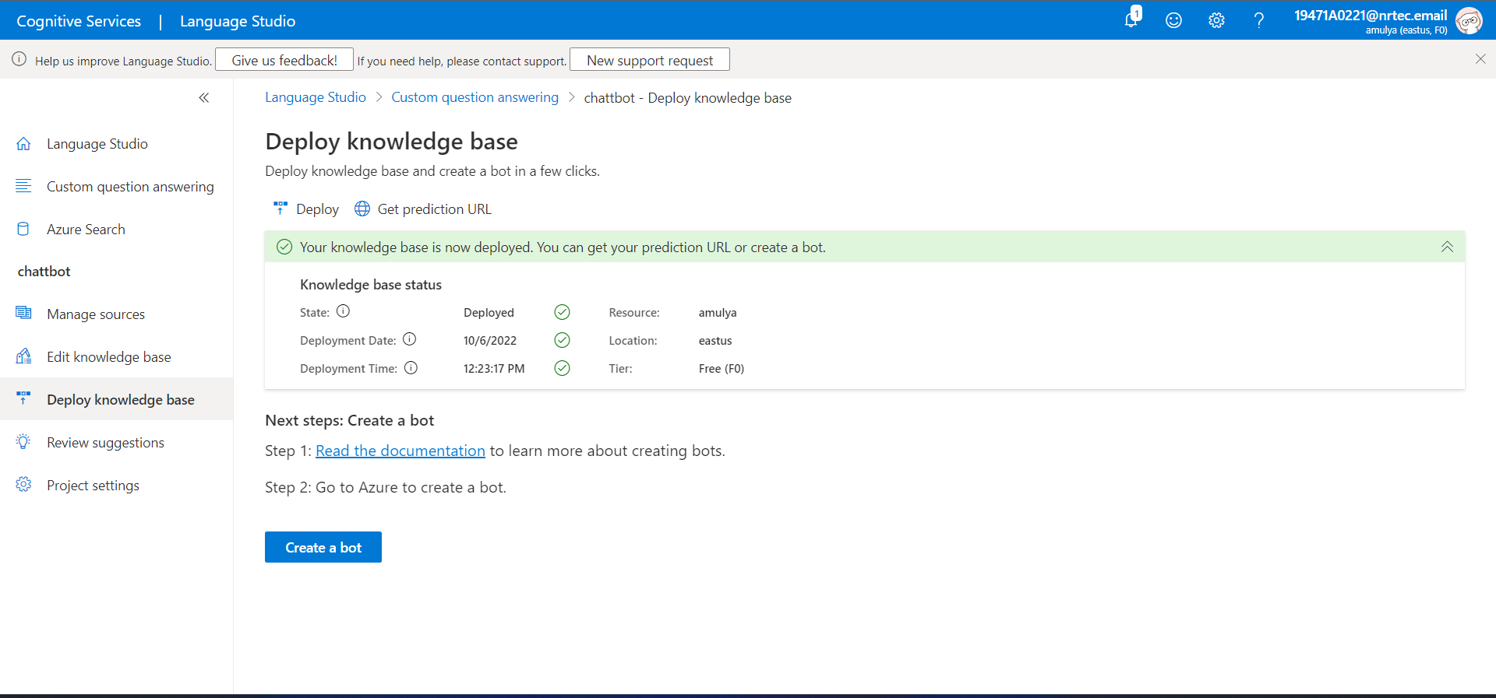Dismiss the help banner with the X

(1480, 59)
